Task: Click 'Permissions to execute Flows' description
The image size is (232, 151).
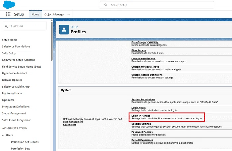Action: point(147,53)
